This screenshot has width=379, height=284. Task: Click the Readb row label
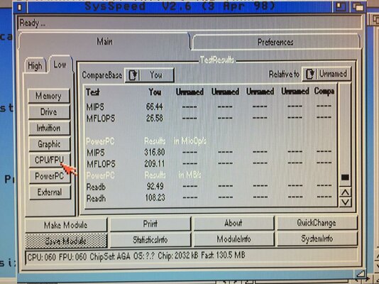click(96, 187)
